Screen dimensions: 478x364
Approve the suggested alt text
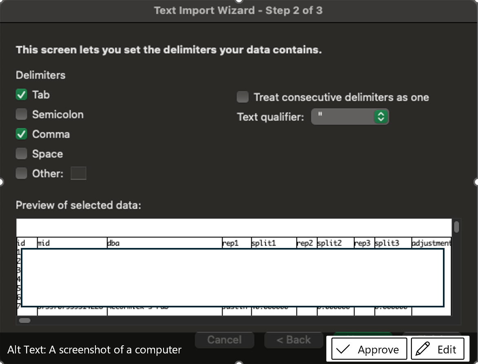369,349
